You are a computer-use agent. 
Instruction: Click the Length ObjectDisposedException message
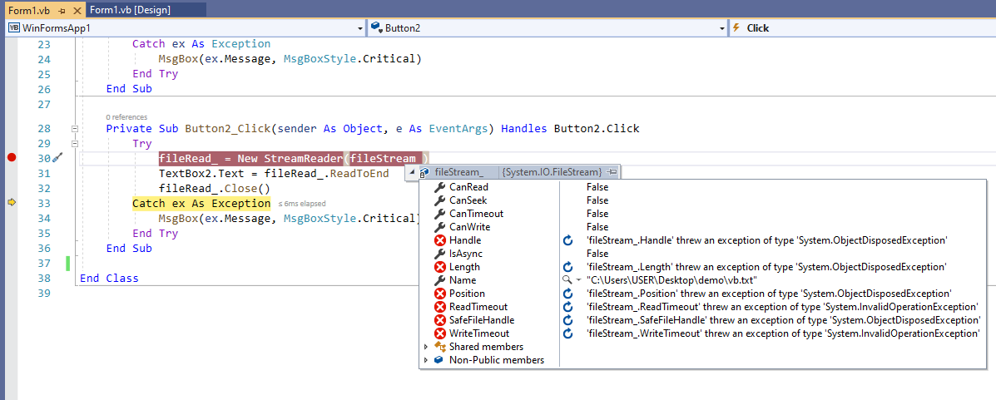pyautogui.click(x=767, y=267)
